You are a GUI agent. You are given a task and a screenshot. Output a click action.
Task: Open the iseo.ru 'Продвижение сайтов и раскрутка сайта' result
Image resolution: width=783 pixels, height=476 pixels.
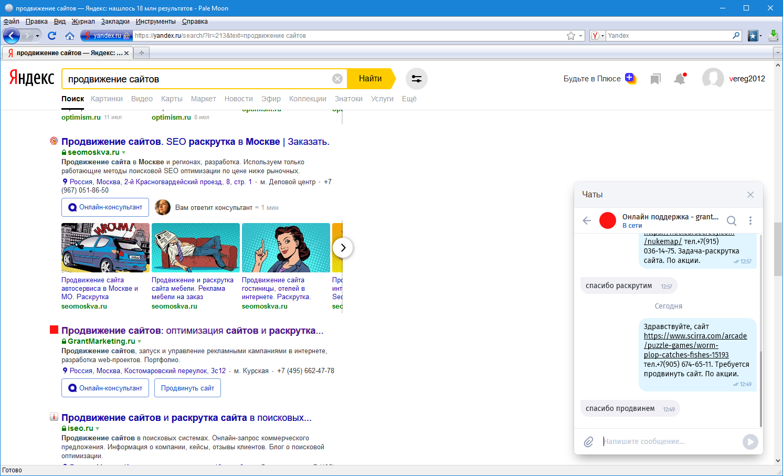pyautogui.click(x=186, y=418)
